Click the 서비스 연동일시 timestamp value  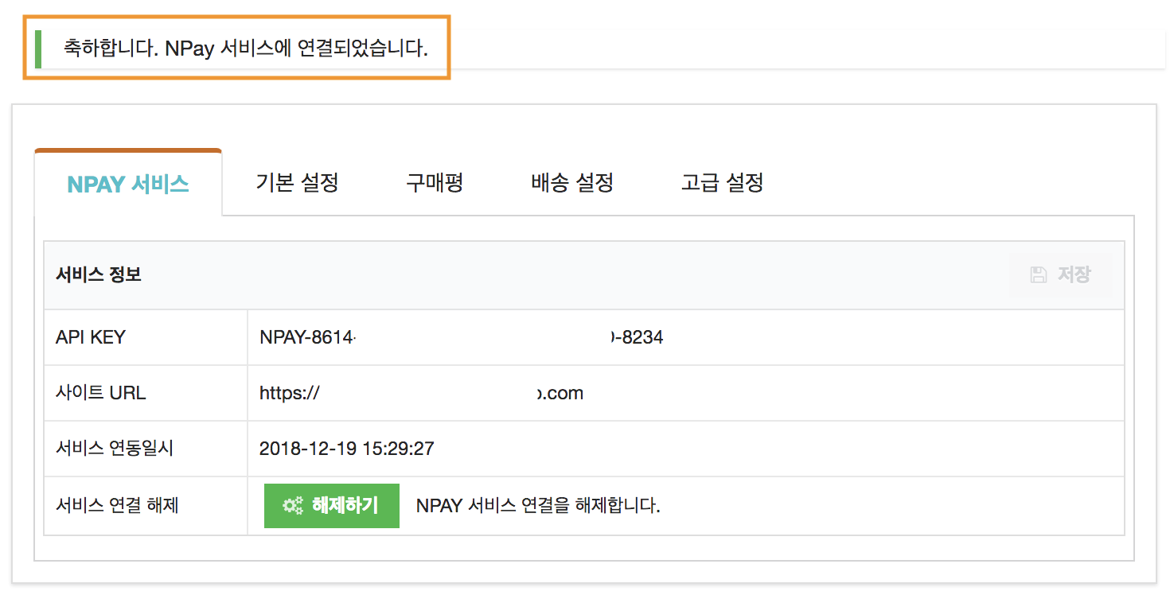coord(346,449)
